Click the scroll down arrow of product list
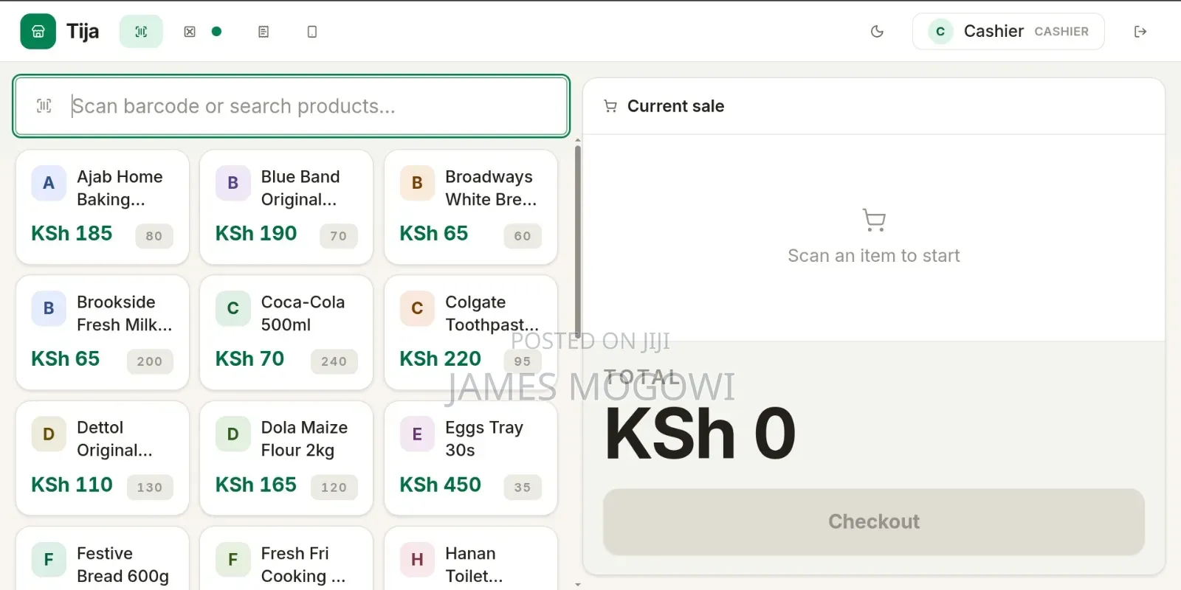 coord(578,584)
